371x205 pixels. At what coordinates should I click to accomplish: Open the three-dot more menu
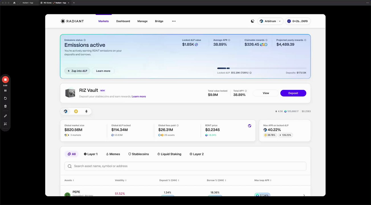174,21
